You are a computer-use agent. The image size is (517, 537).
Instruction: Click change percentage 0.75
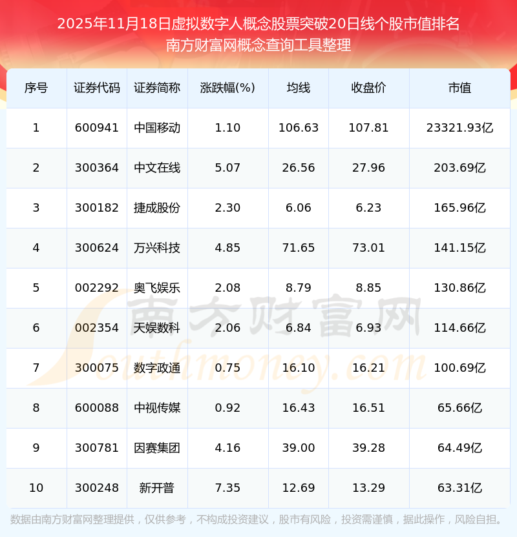pos(227,368)
